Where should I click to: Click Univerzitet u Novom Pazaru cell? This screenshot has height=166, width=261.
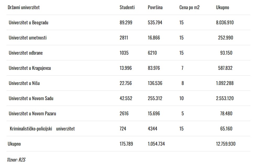[x=32, y=113]
